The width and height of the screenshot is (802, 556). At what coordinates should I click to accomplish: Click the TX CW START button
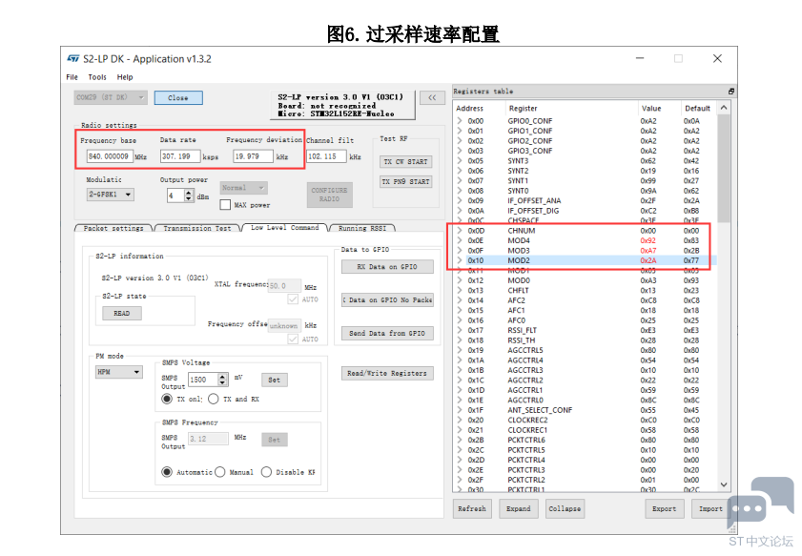click(405, 161)
